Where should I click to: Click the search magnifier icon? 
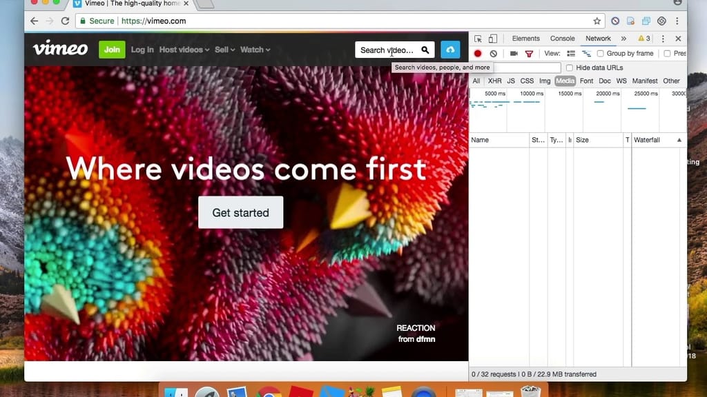click(x=425, y=50)
